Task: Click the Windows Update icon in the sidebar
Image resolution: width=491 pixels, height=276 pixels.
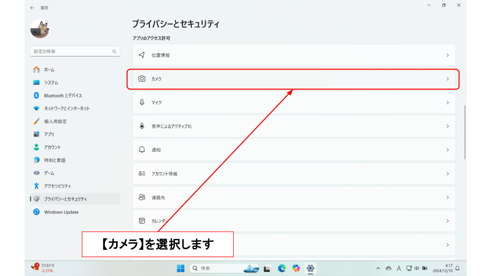Action: (x=36, y=212)
